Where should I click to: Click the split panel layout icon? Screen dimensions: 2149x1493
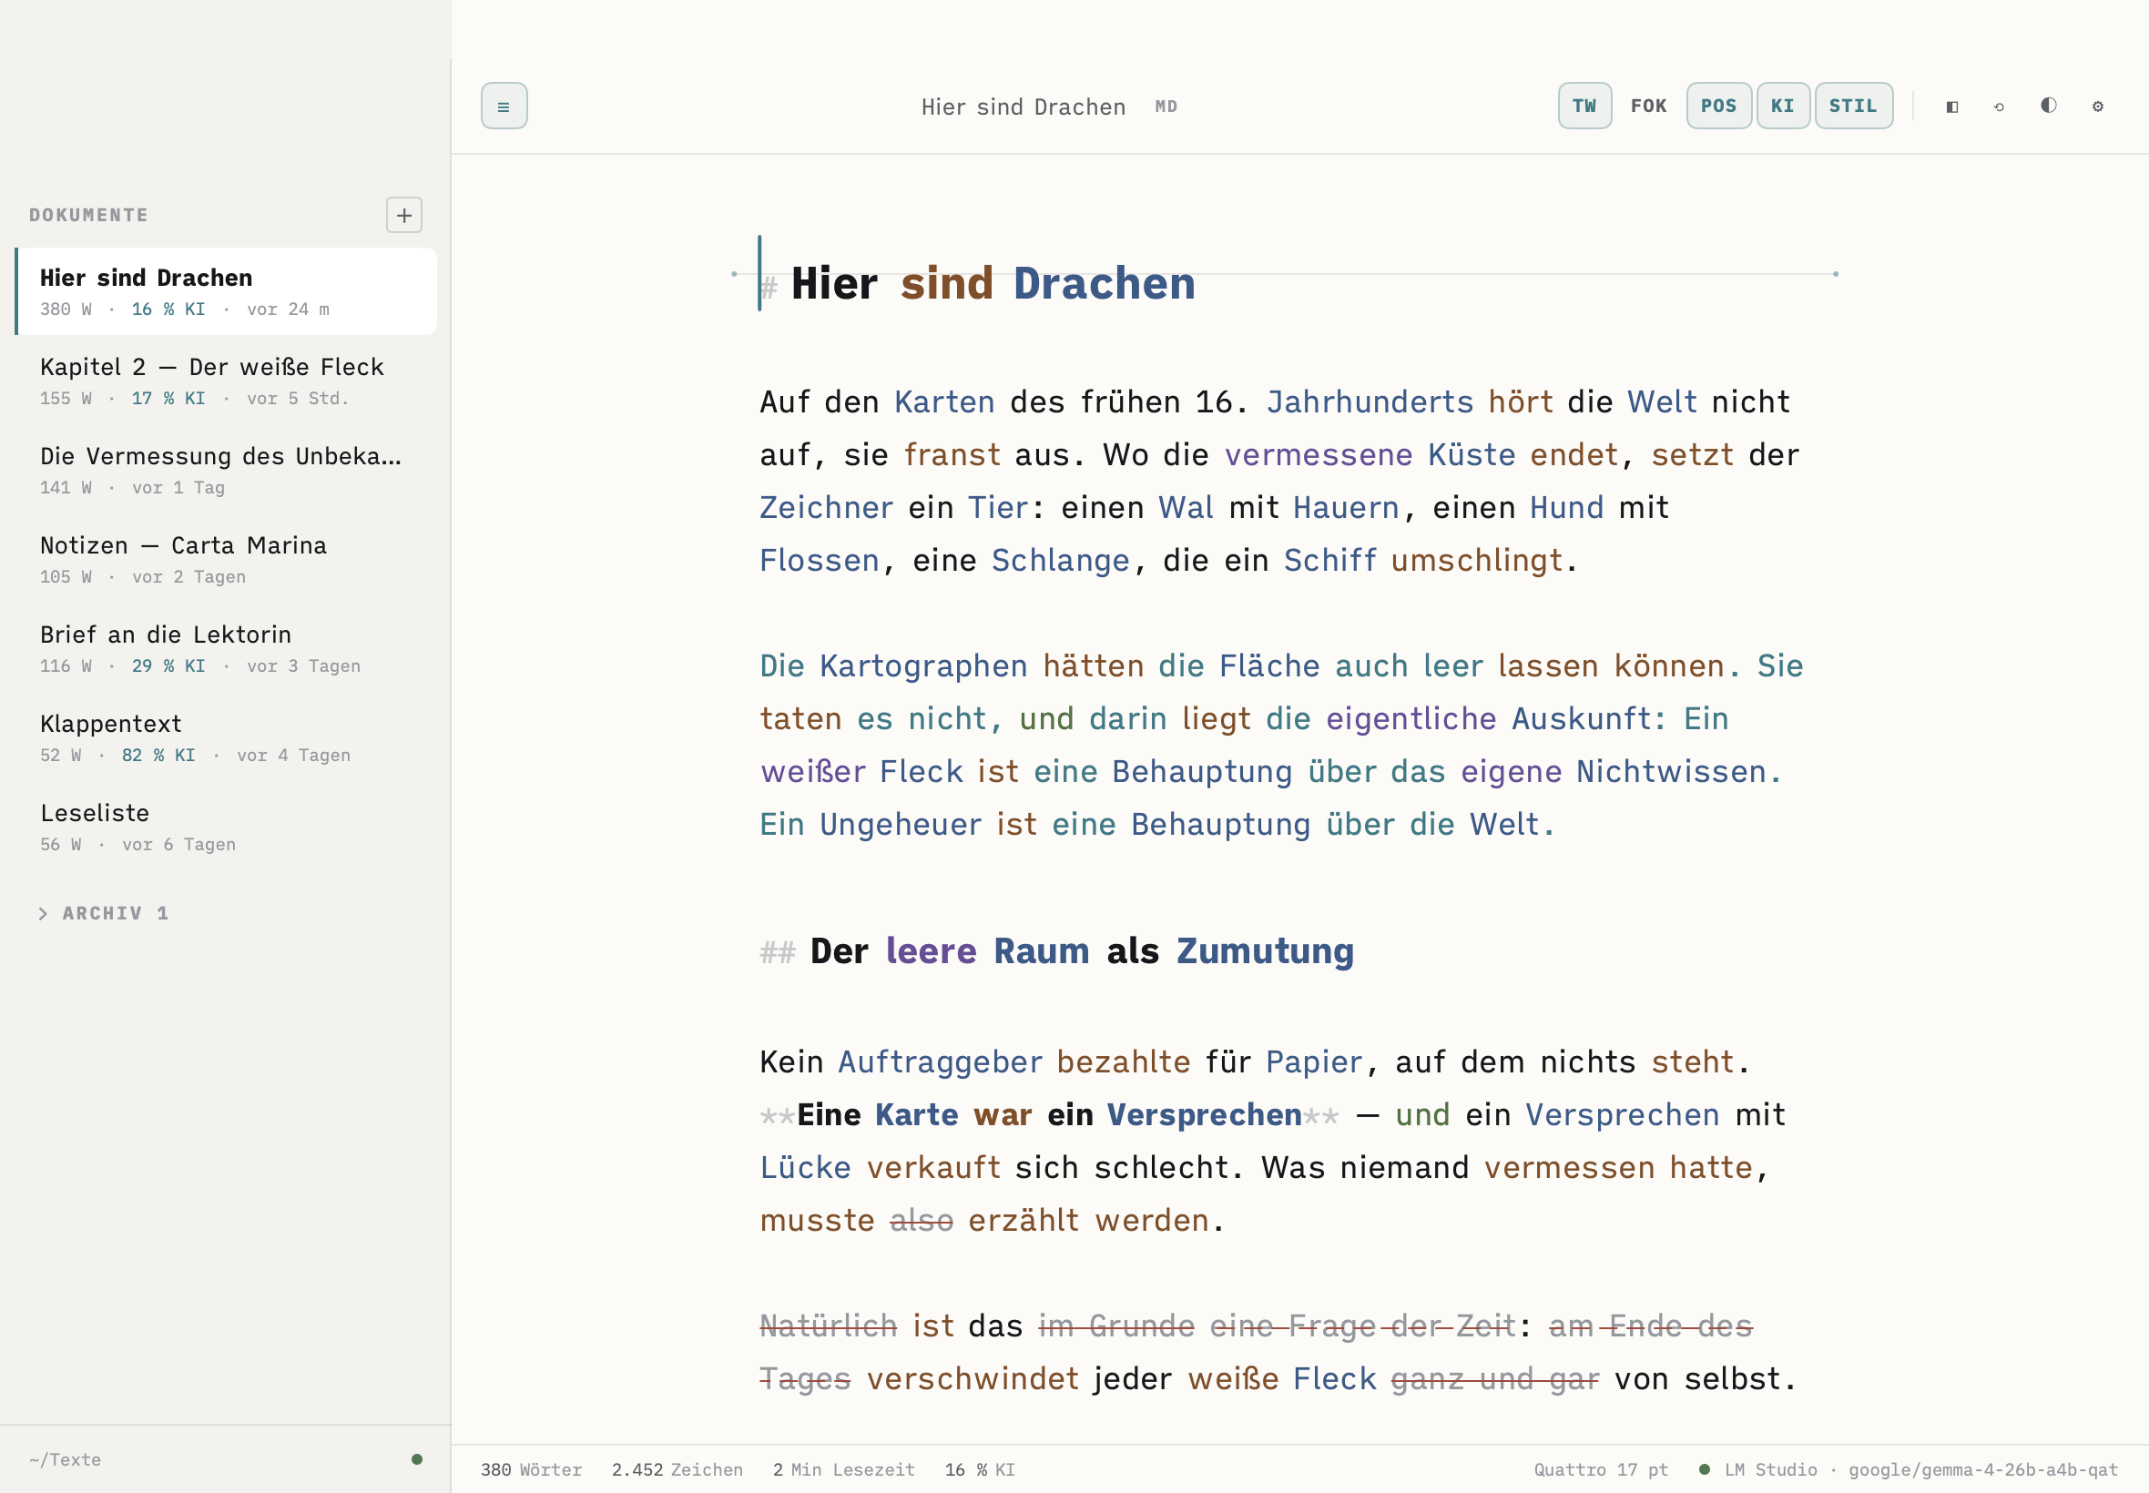pos(1951,107)
